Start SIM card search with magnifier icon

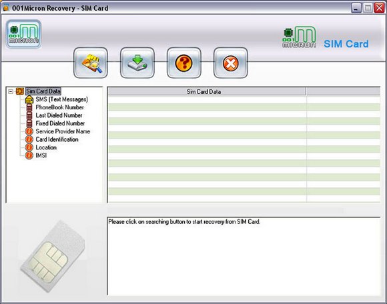[x=91, y=63]
